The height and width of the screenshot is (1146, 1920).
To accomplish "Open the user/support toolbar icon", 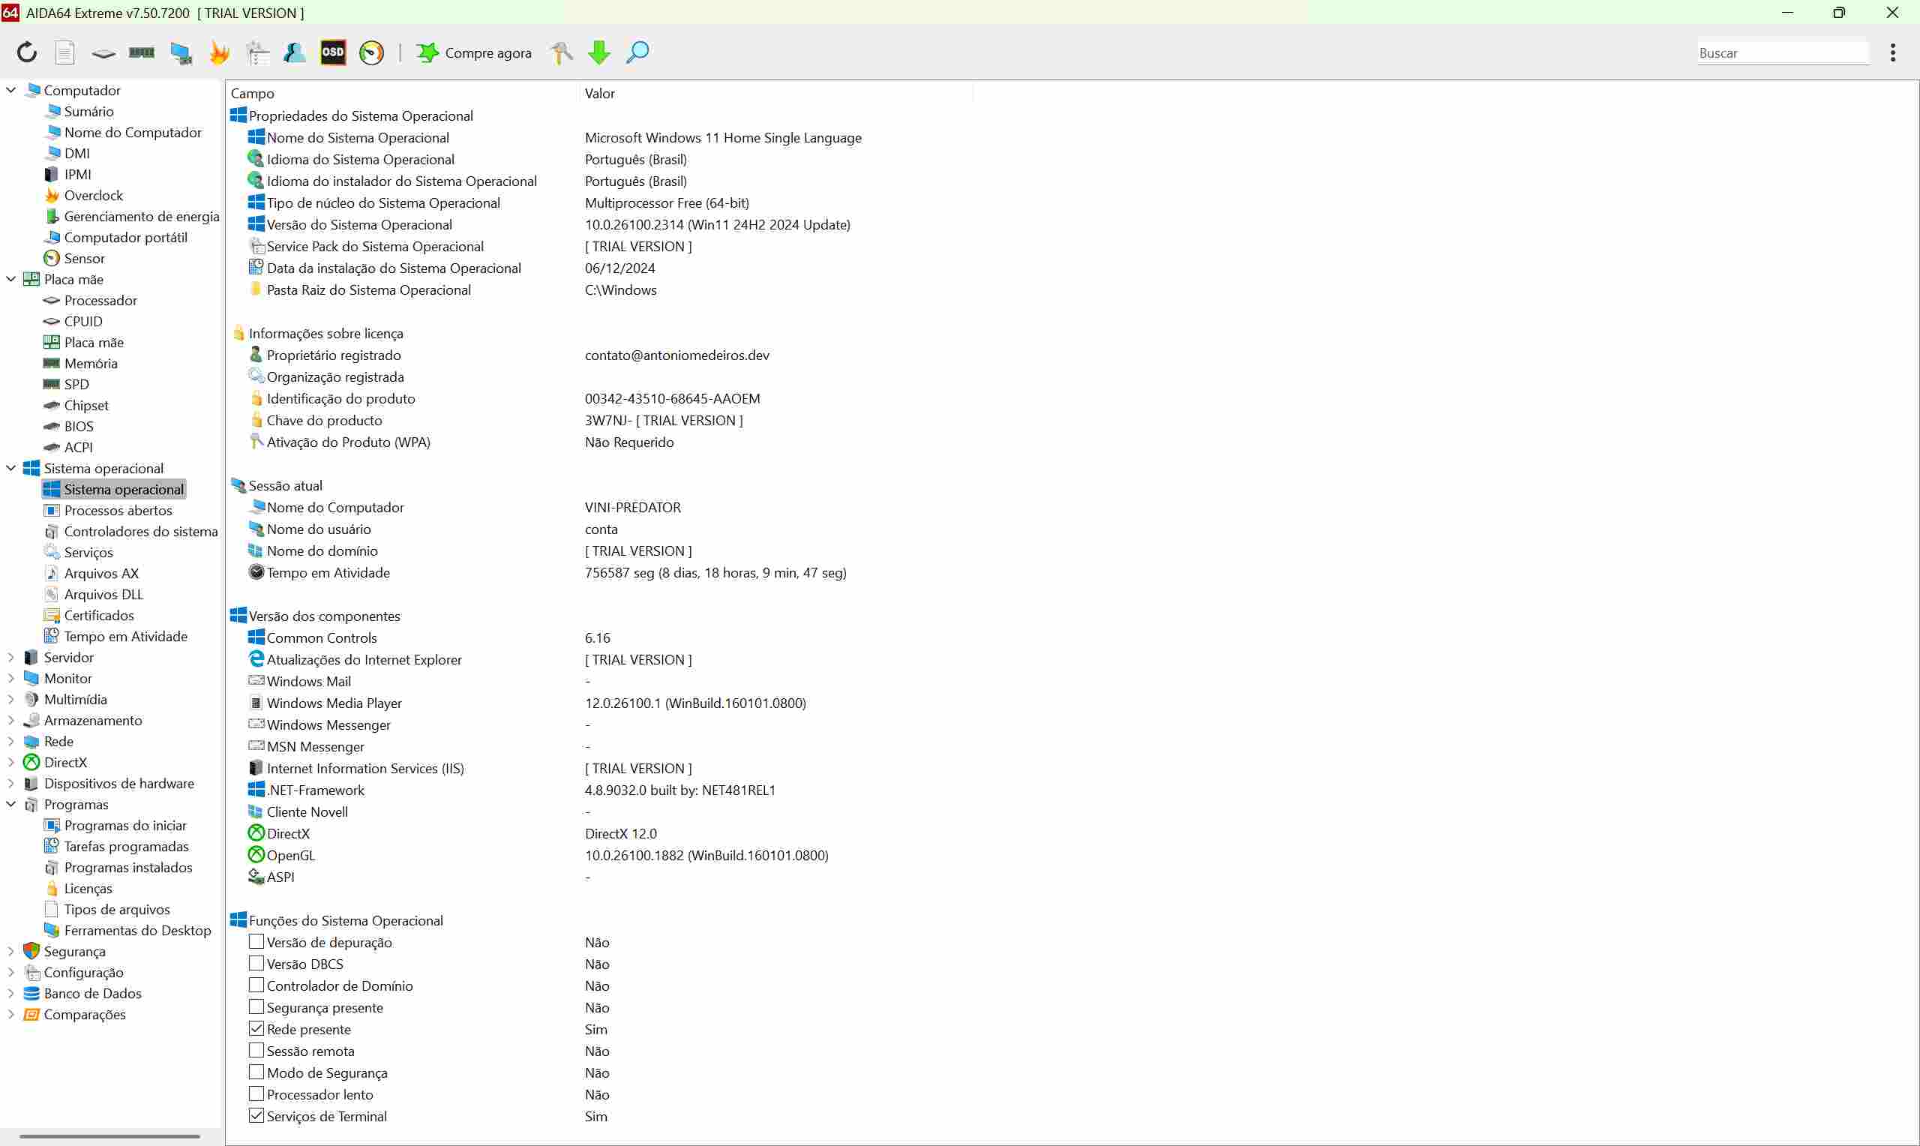I will [295, 52].
